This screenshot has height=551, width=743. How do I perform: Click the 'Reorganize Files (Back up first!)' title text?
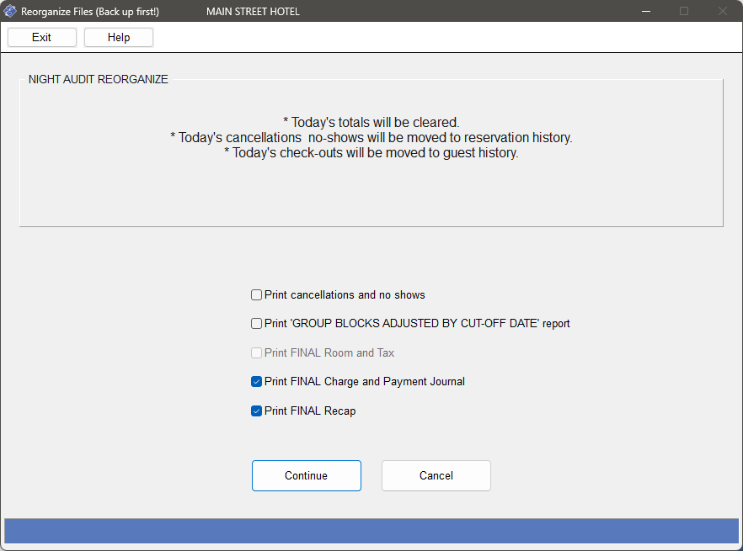click(x=90, y=12)
